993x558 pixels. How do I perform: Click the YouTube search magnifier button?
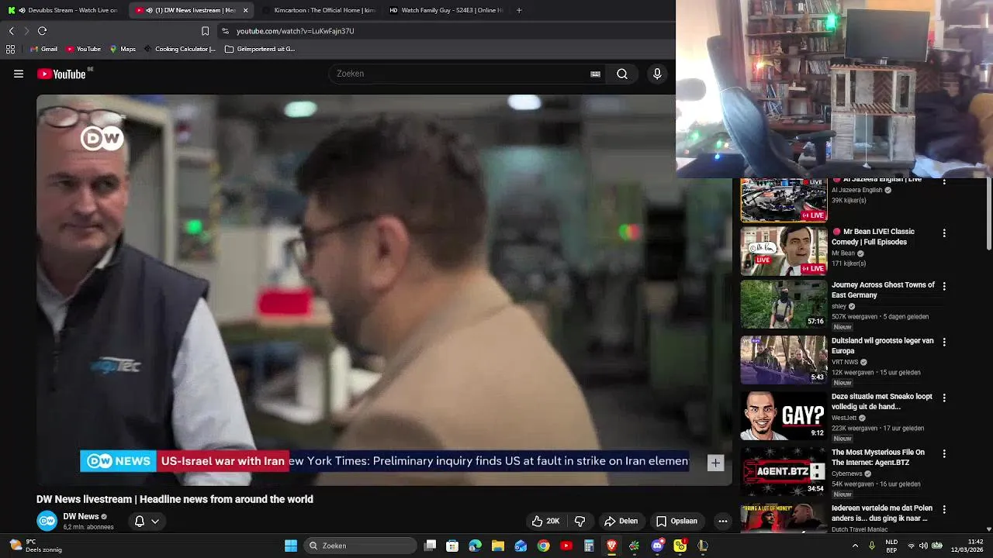(622, 74)
